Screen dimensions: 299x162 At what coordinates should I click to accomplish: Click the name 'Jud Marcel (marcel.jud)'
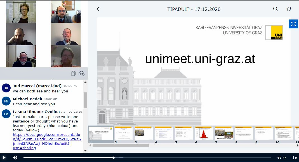[x=37, y=86]
